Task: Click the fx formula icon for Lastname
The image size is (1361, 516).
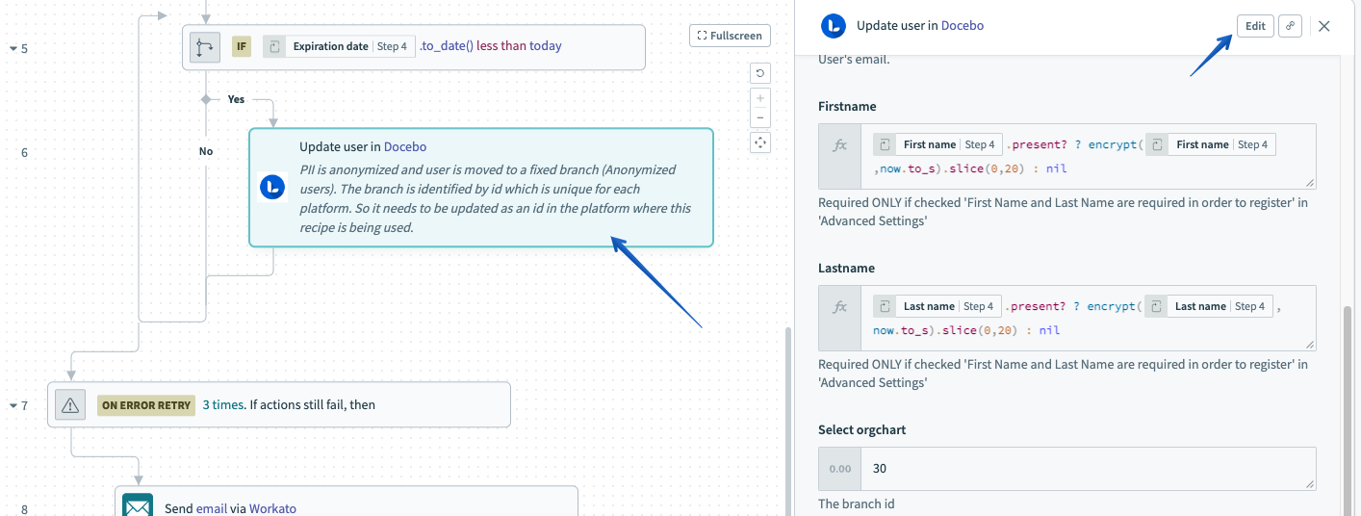Action: coord(840,307)
